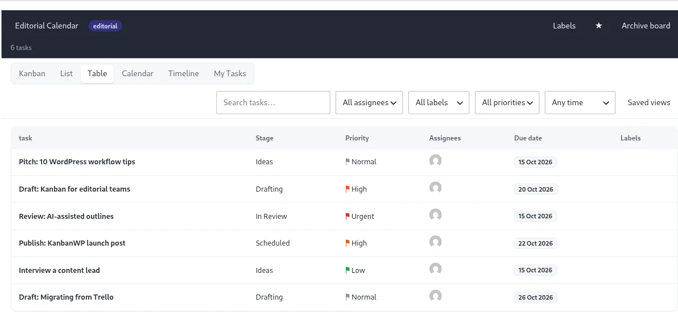Screen dimensions: 678x315
Task: Click the editorial tag badge
Action: coord(105,26)
